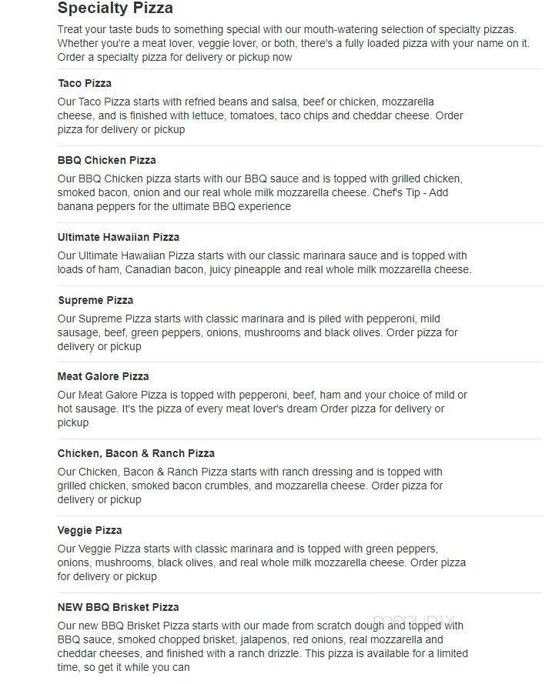Open the Meat Galore Pizza title
The width and height of the screenshot is (552, 684).
coord(103,376)
